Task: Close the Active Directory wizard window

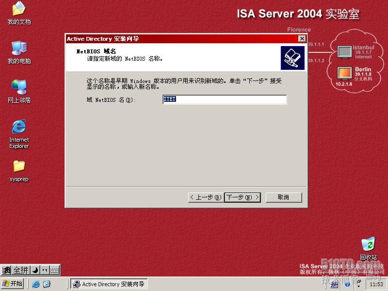Action: 302,39
